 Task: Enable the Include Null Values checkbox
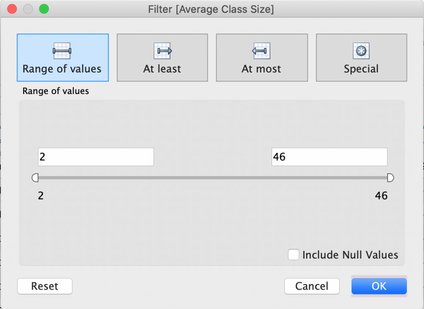click(x=294, y=255)
